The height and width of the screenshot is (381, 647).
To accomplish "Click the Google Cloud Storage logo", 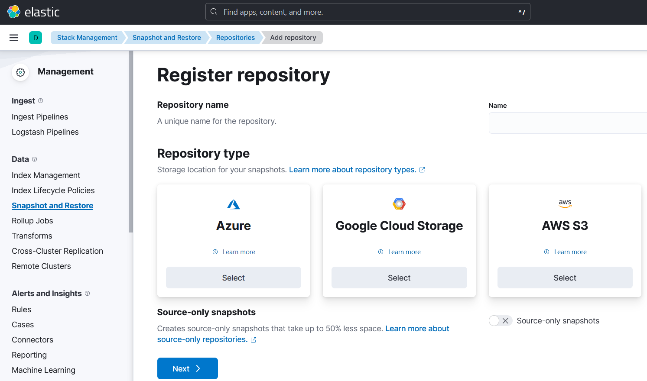I will (399, 204).
